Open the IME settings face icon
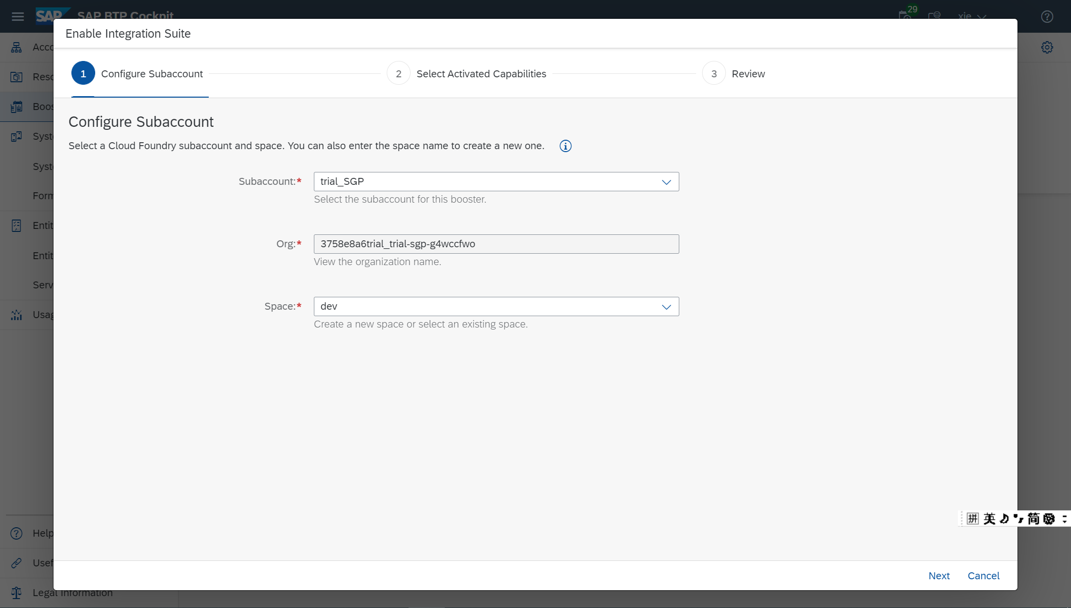 coord(1049,519)
